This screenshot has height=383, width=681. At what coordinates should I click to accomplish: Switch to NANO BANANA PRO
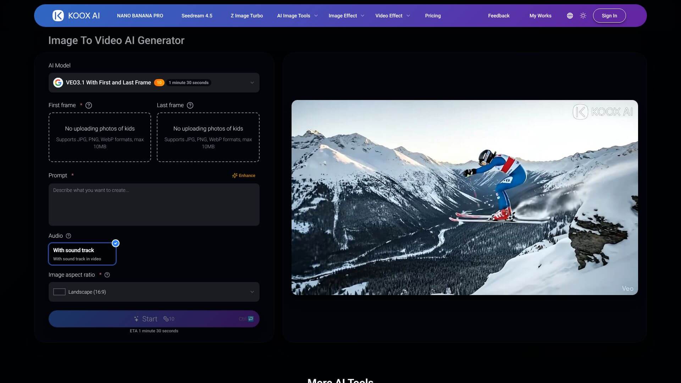[x=140, y=15]
